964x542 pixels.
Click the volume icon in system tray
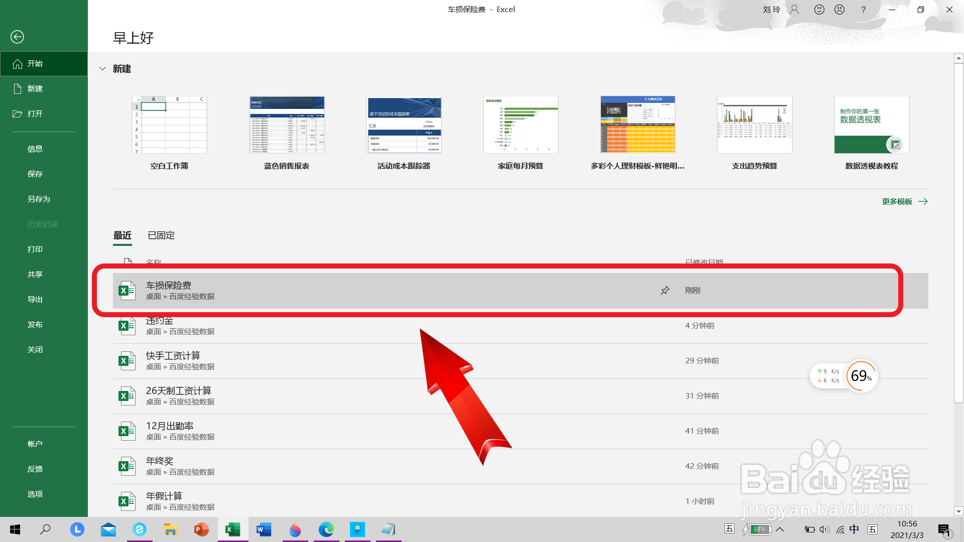click(x=824, y=529)
